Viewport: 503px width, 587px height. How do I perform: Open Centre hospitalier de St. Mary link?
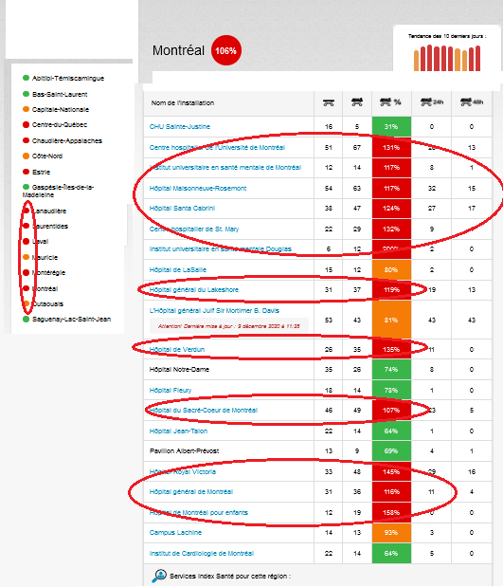click(x=194, y=229)
